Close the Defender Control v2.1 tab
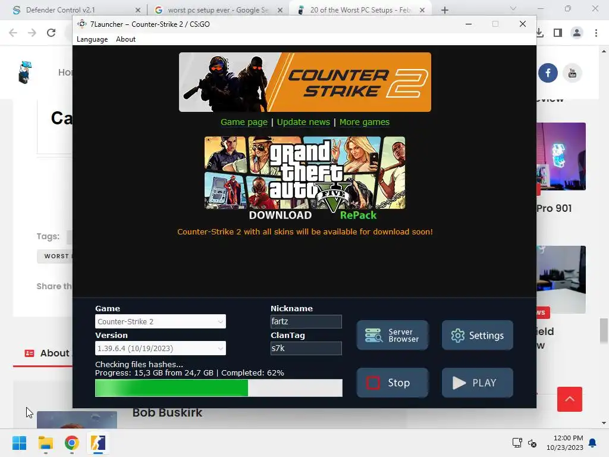Screen dimensions: 609x457 pyautogui.click(x=138, y=10)
